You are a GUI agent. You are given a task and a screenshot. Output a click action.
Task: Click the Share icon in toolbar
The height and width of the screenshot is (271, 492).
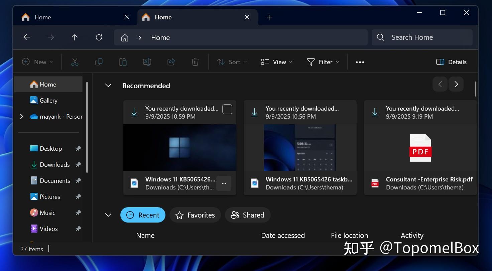click(171, 62)
